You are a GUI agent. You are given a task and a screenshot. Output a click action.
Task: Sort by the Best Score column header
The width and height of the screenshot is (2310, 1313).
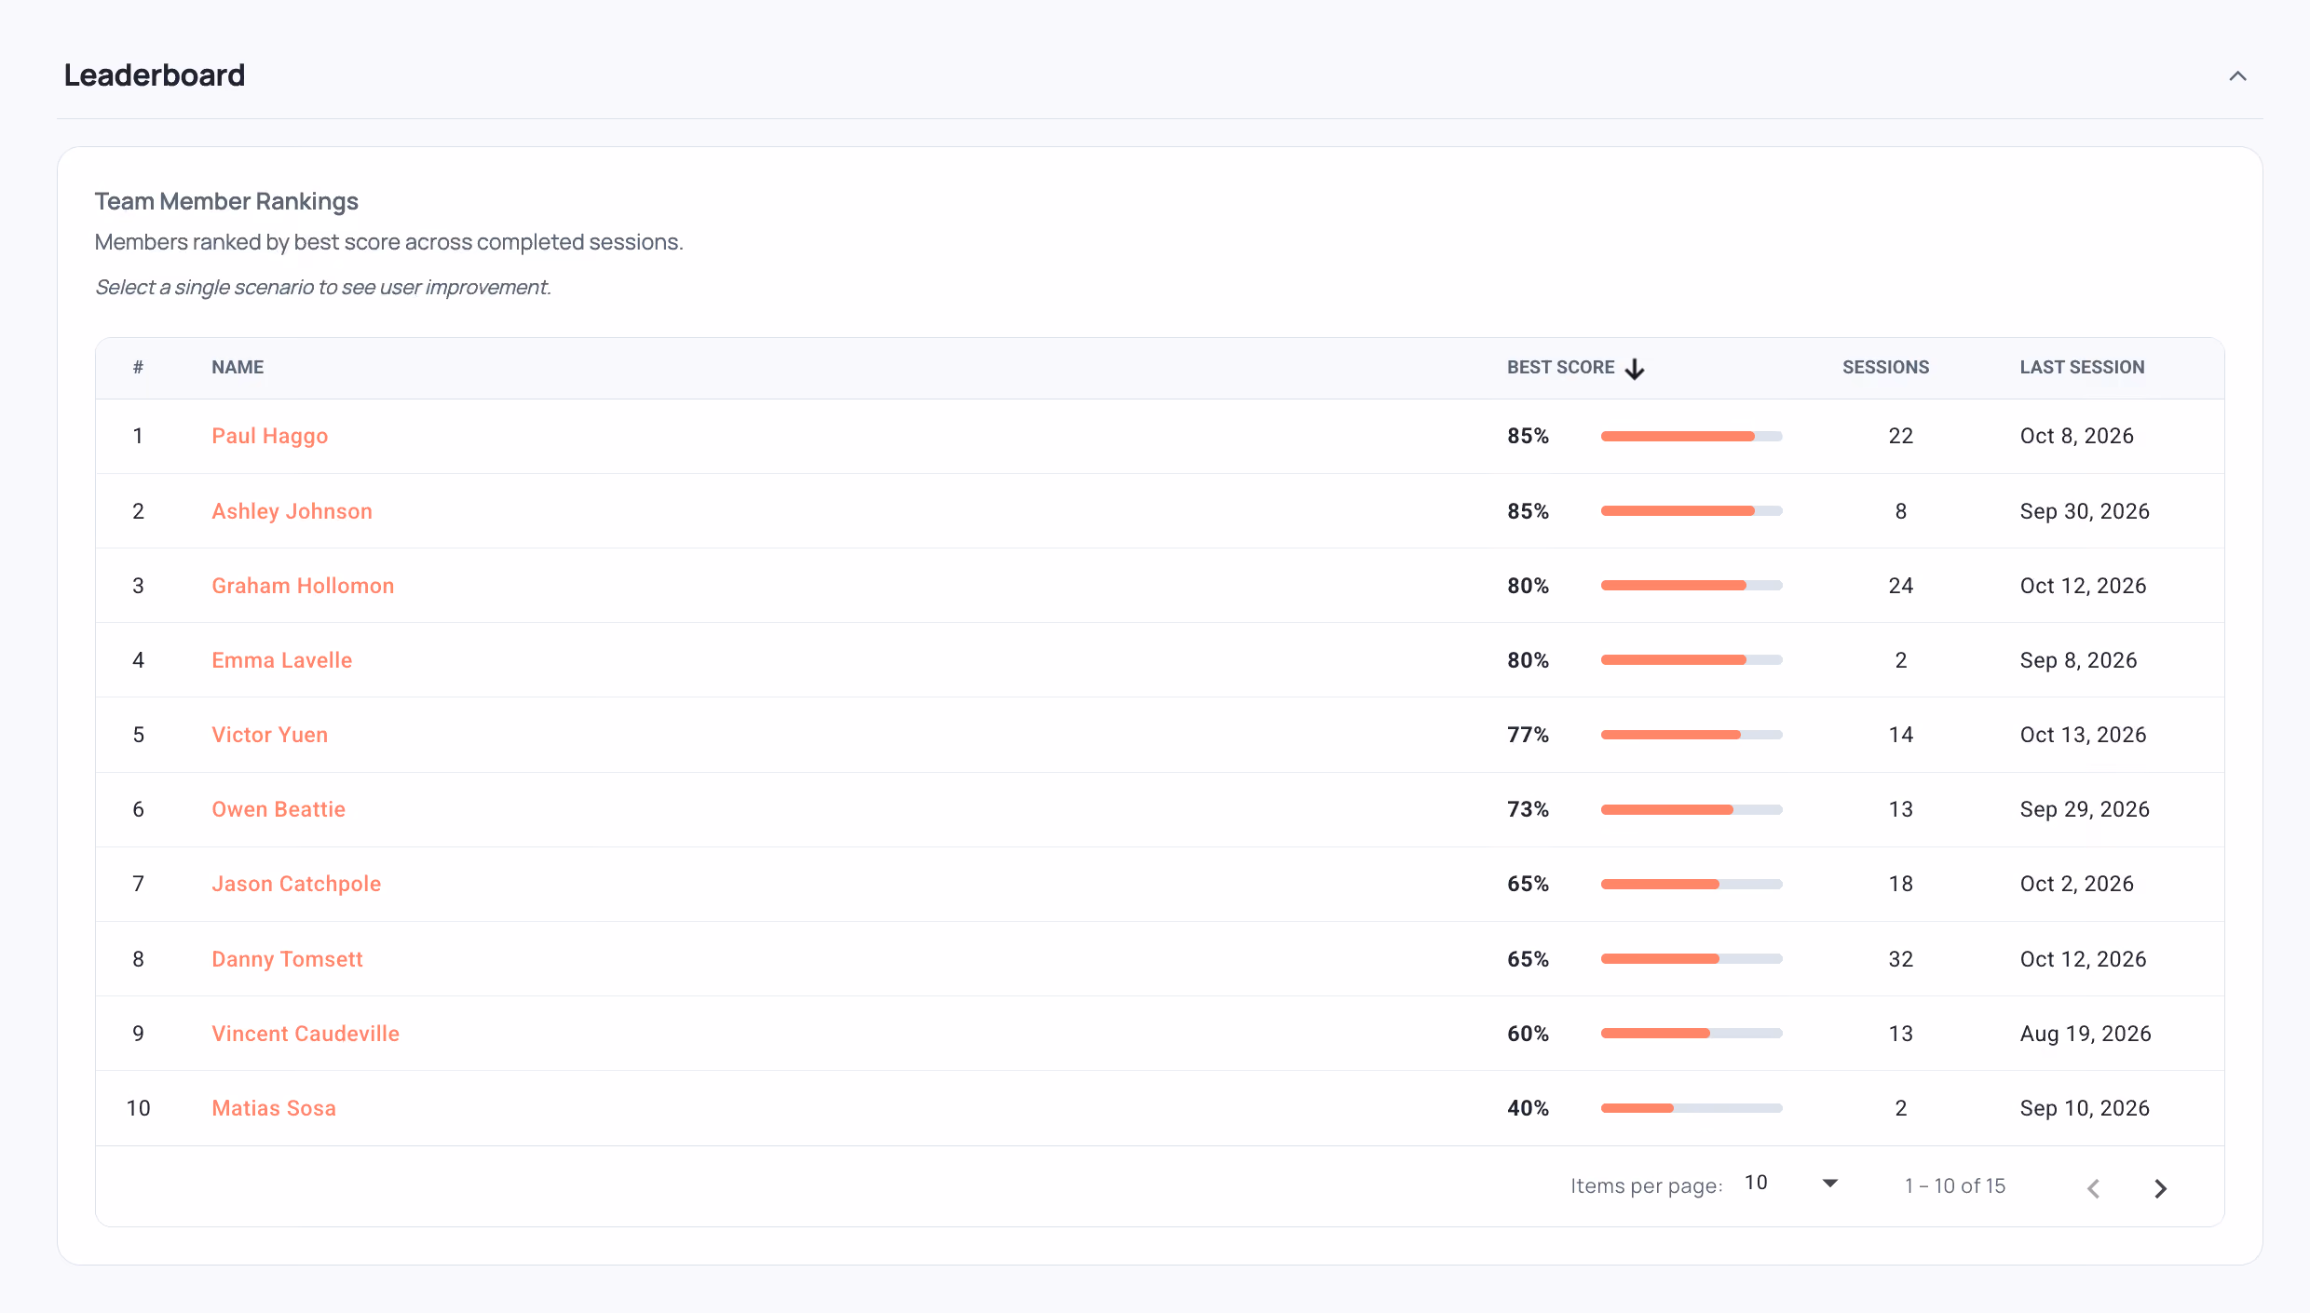click(x=1561, y=368)
